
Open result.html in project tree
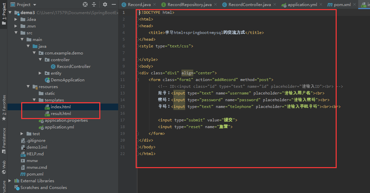[61, 114]
